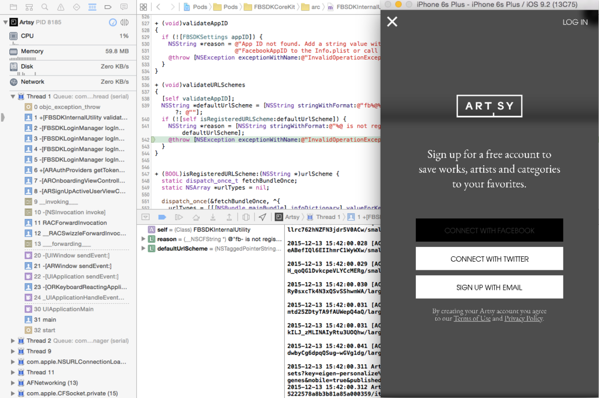The image size is (599, 398).
Task: Select frame 21 ARWindow sendEvent
Action: tap(68, 266)
